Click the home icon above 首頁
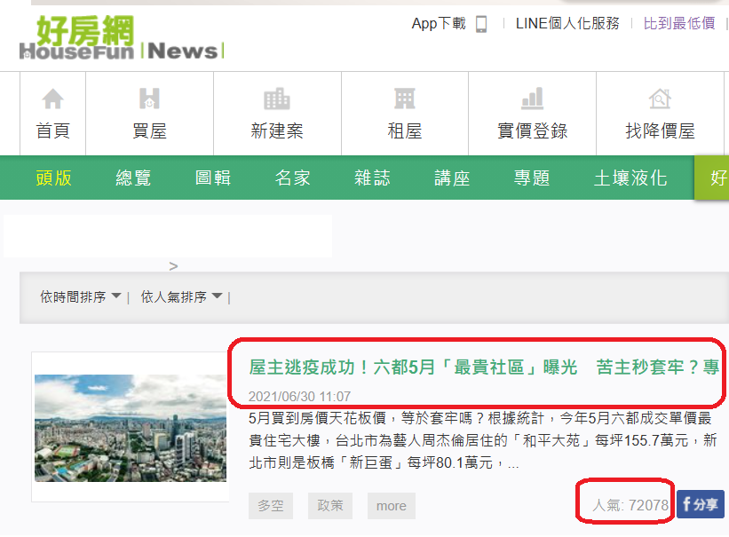The width and height of the screenshot is (729, 537). pyautogui.click(x=53, y=99)
